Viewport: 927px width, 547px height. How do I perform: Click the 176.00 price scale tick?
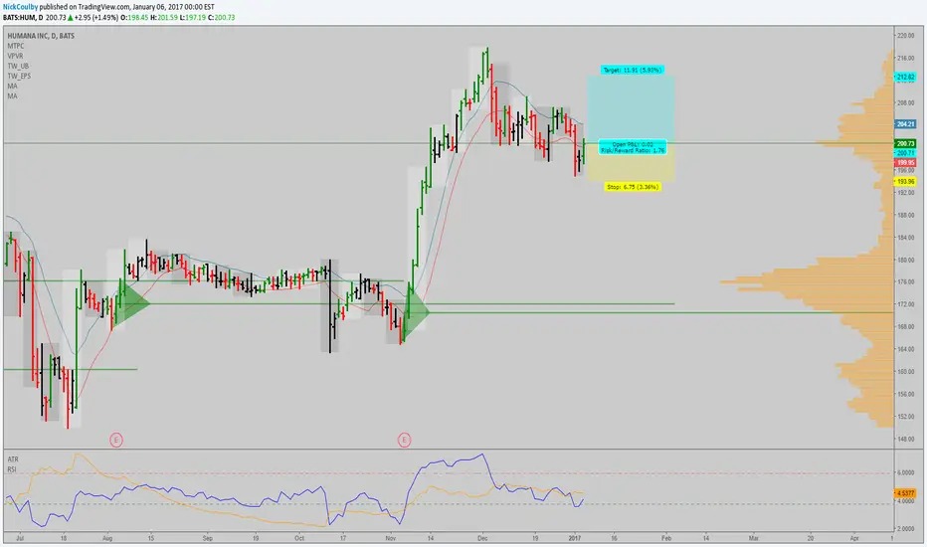[x=906, y=282]
